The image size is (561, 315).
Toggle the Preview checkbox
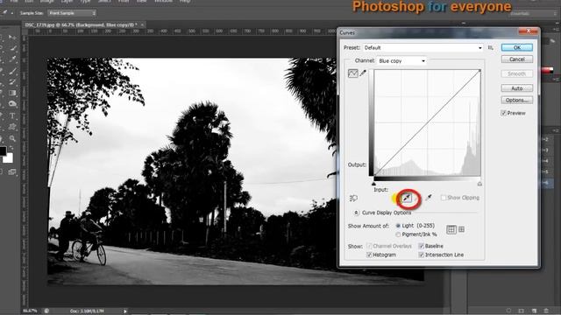(x=503, y=113)
